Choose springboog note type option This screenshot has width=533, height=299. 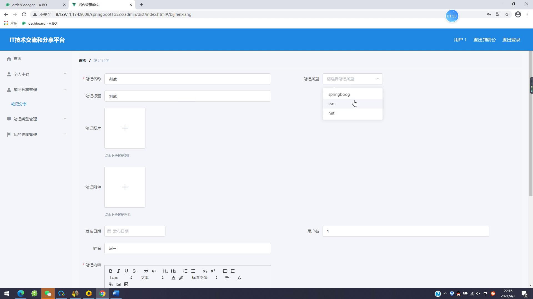coord(339,94)
